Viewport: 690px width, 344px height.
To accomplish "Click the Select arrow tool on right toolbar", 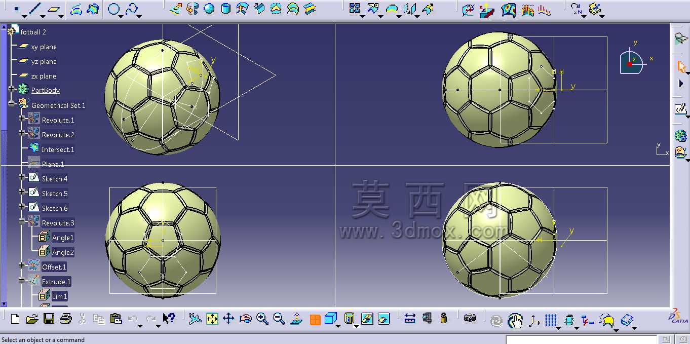I will [681, 66].
